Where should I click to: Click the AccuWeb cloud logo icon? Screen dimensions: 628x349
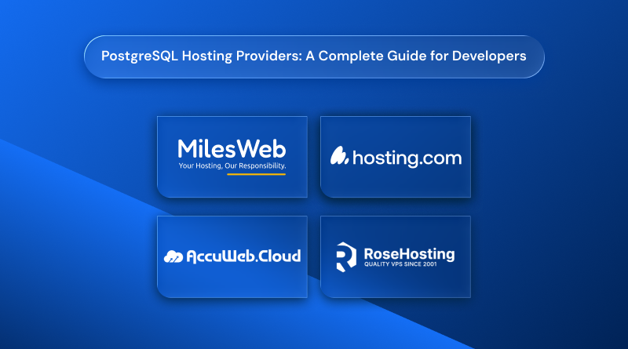[x=173, y=256]
